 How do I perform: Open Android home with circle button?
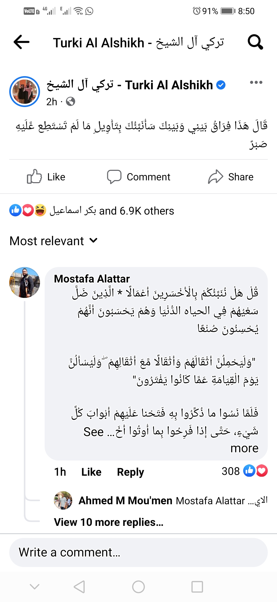click(138, 587)
